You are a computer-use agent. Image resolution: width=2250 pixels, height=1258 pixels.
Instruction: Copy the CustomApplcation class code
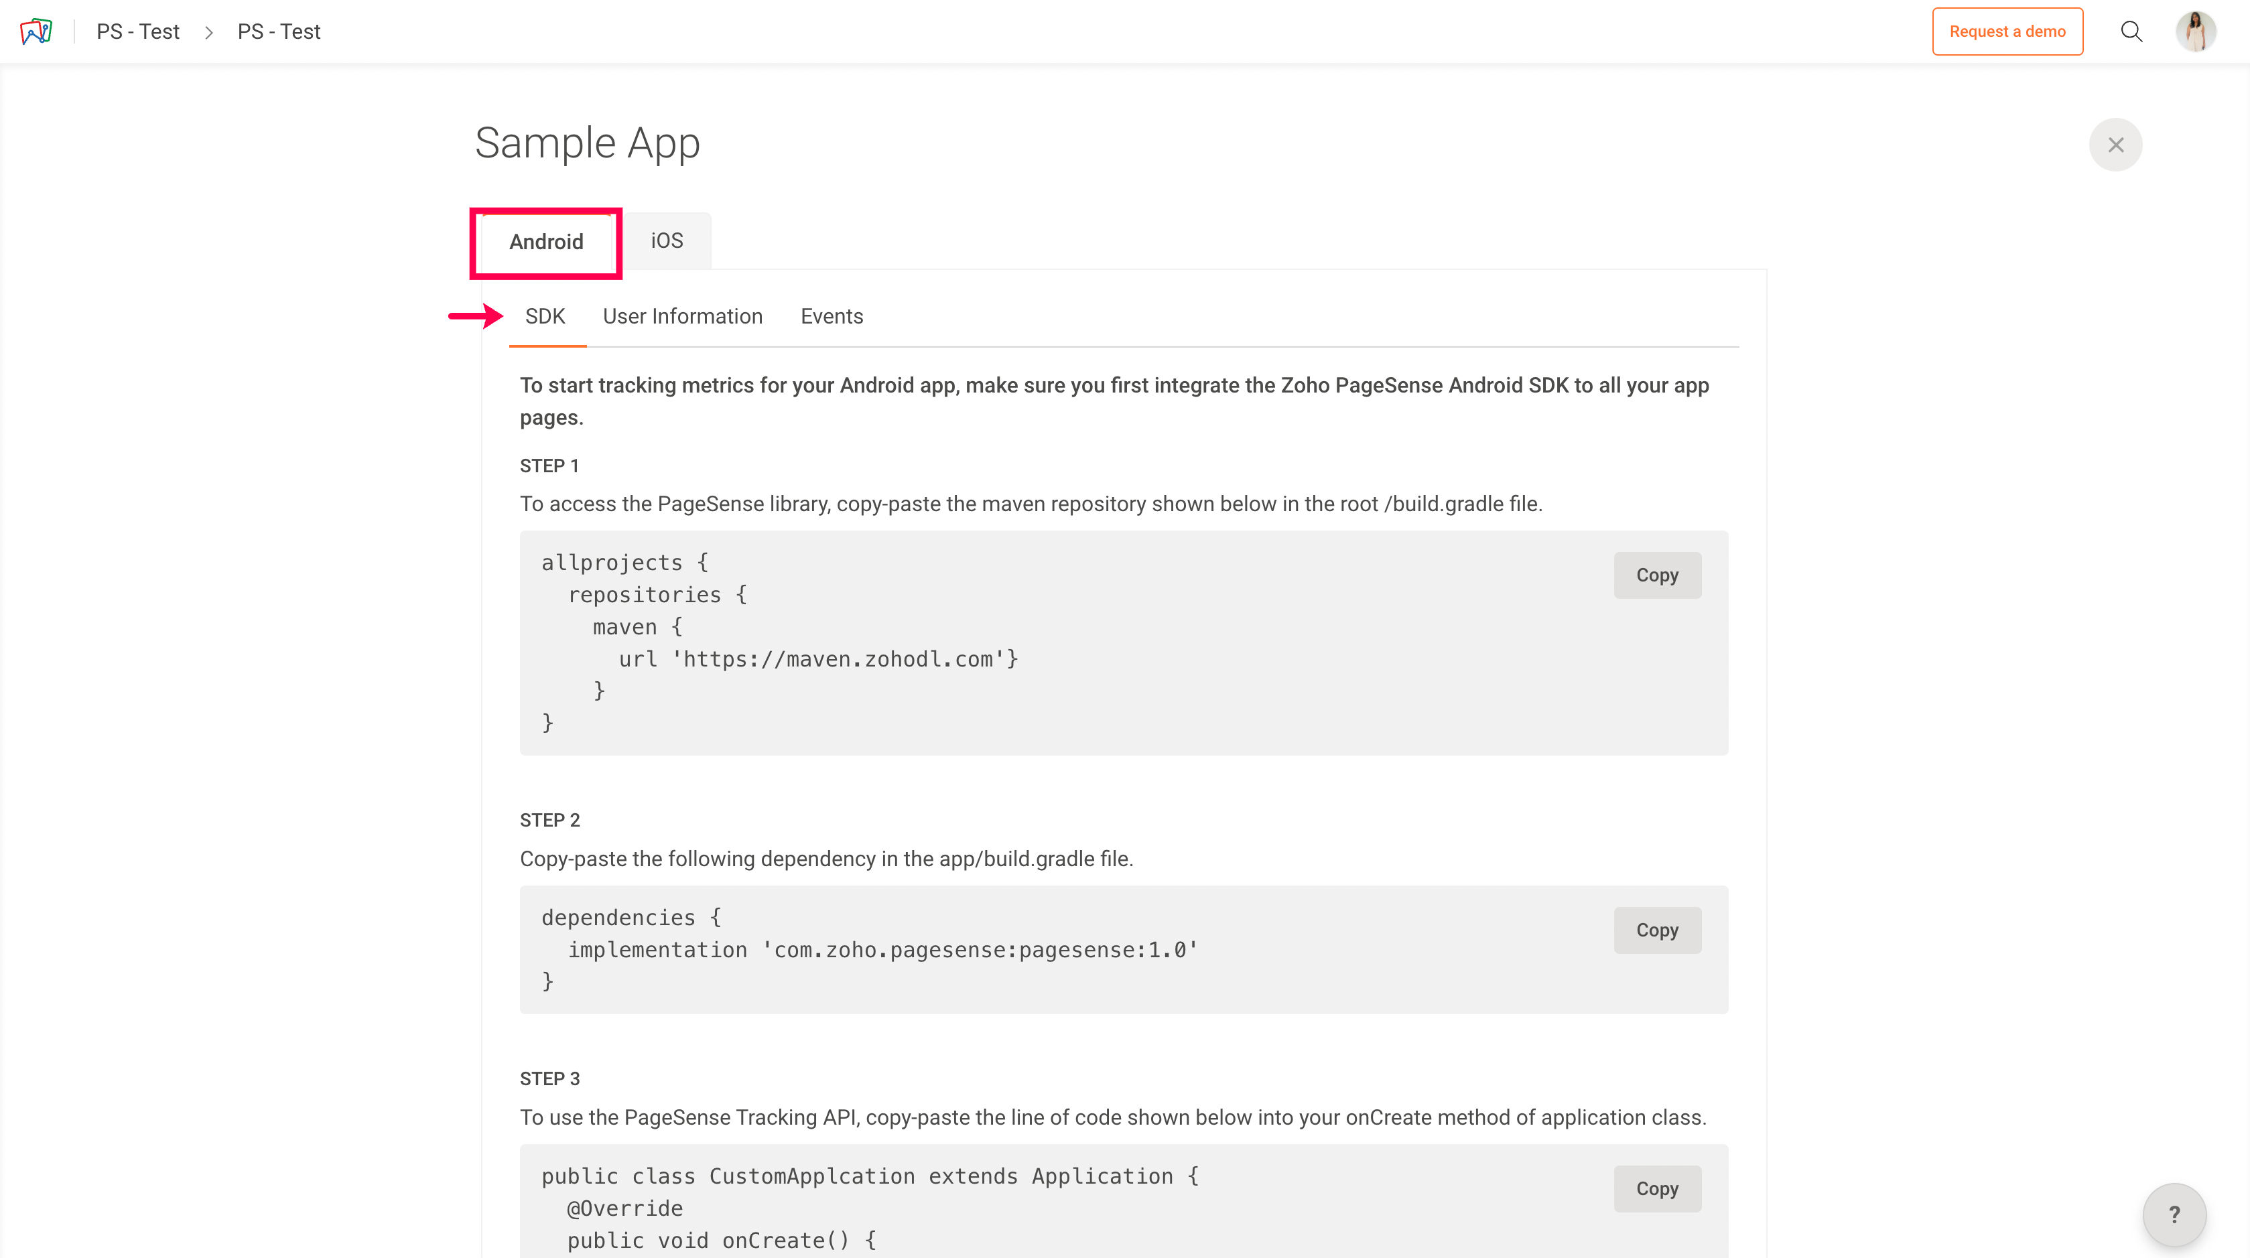pos(1657,1188)
